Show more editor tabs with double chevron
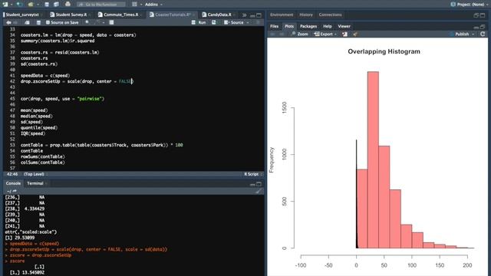This screenshot has height=276, width=491. point(244,15)
